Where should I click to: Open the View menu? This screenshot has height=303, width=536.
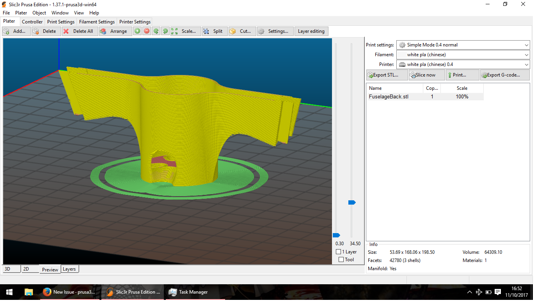pyautogui.click(x=79, y=13)
